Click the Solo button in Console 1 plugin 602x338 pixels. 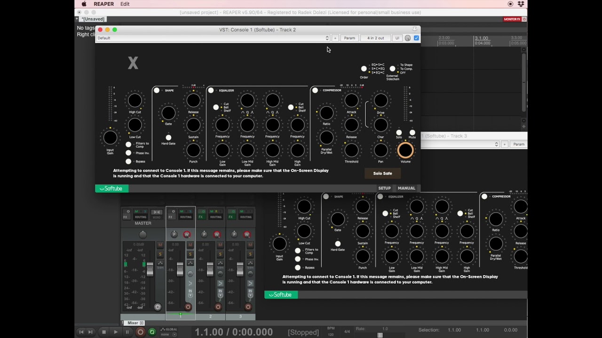point(399,132)
